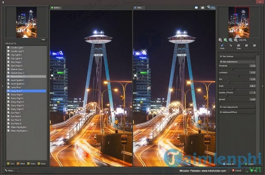Click the fourth zoom magnifier icon

point(236,40)
